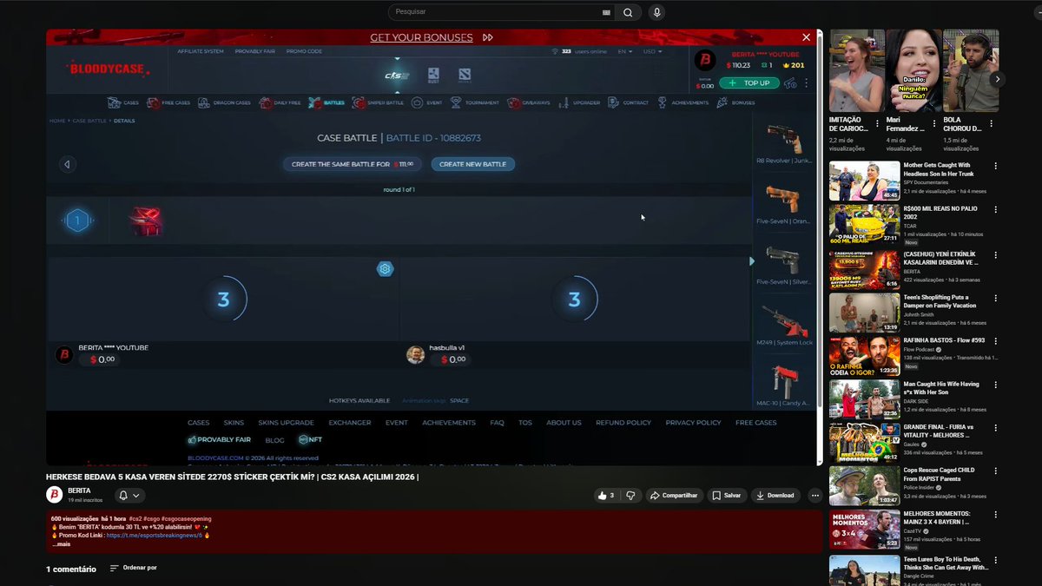Viewport: 1042px width, 586px height.
Task: Open options for Mother Gets Caught video
Action: pos(996,166)
